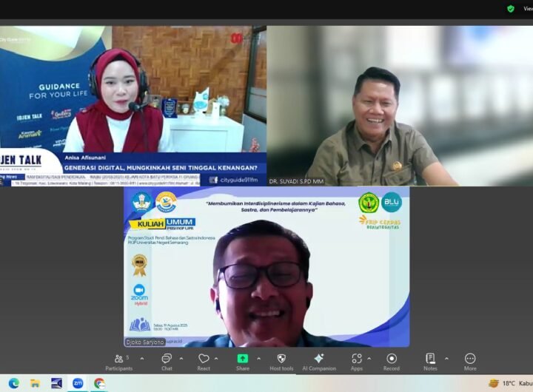Open File Explorer from the taskbar
This screenshot has width=533, height=392.
(x=35, y=384)
